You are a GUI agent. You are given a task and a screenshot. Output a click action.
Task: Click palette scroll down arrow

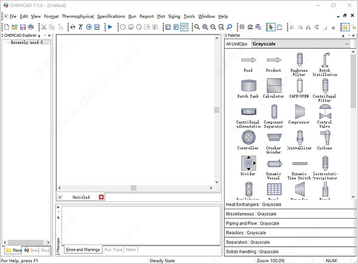click(353, 197)
